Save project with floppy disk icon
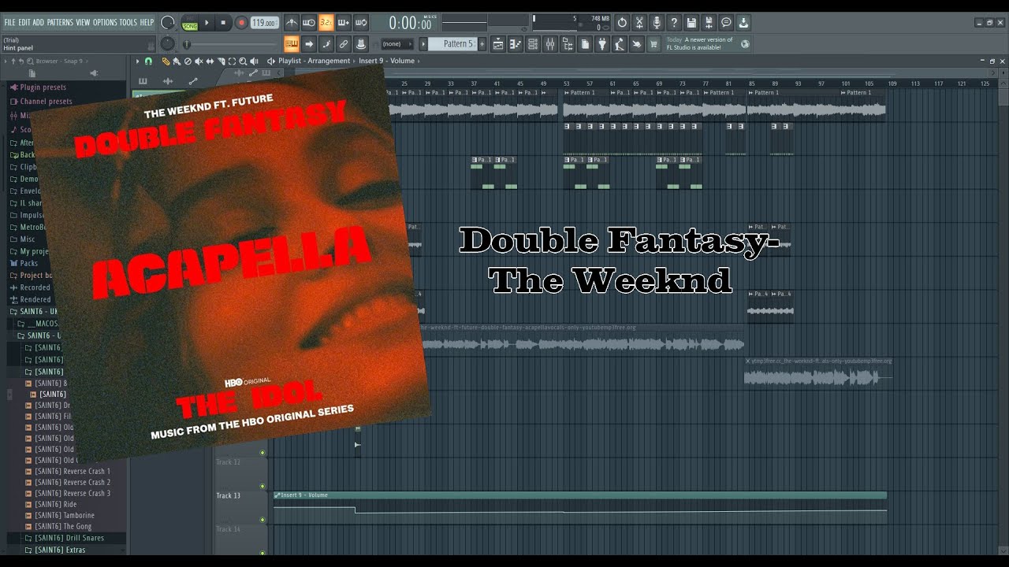1009x567 pixels. [691, 23]
